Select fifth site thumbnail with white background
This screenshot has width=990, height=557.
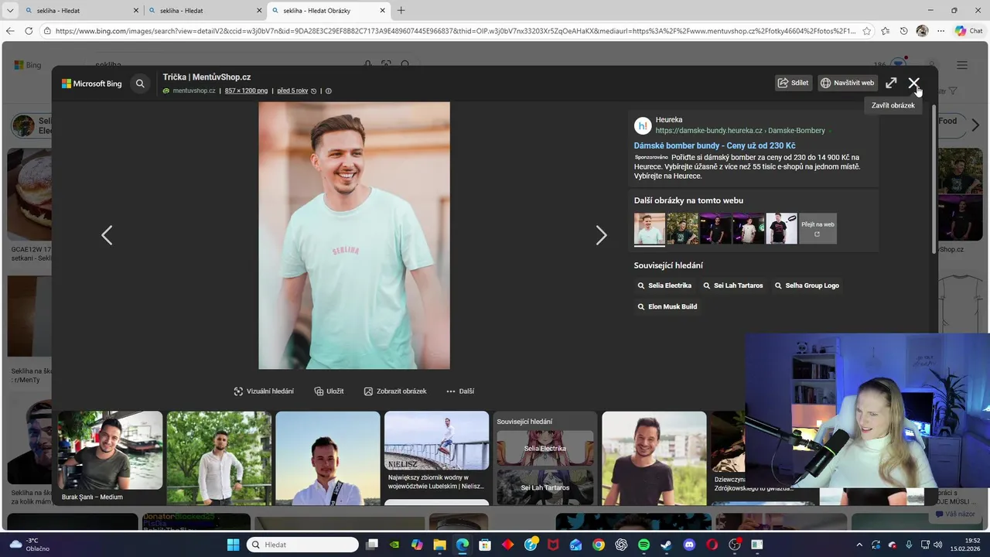tap(781, 229)
